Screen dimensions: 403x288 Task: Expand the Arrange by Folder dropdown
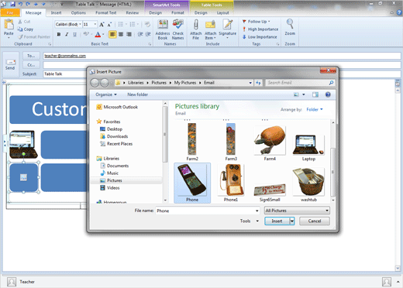tap(315, 109)
